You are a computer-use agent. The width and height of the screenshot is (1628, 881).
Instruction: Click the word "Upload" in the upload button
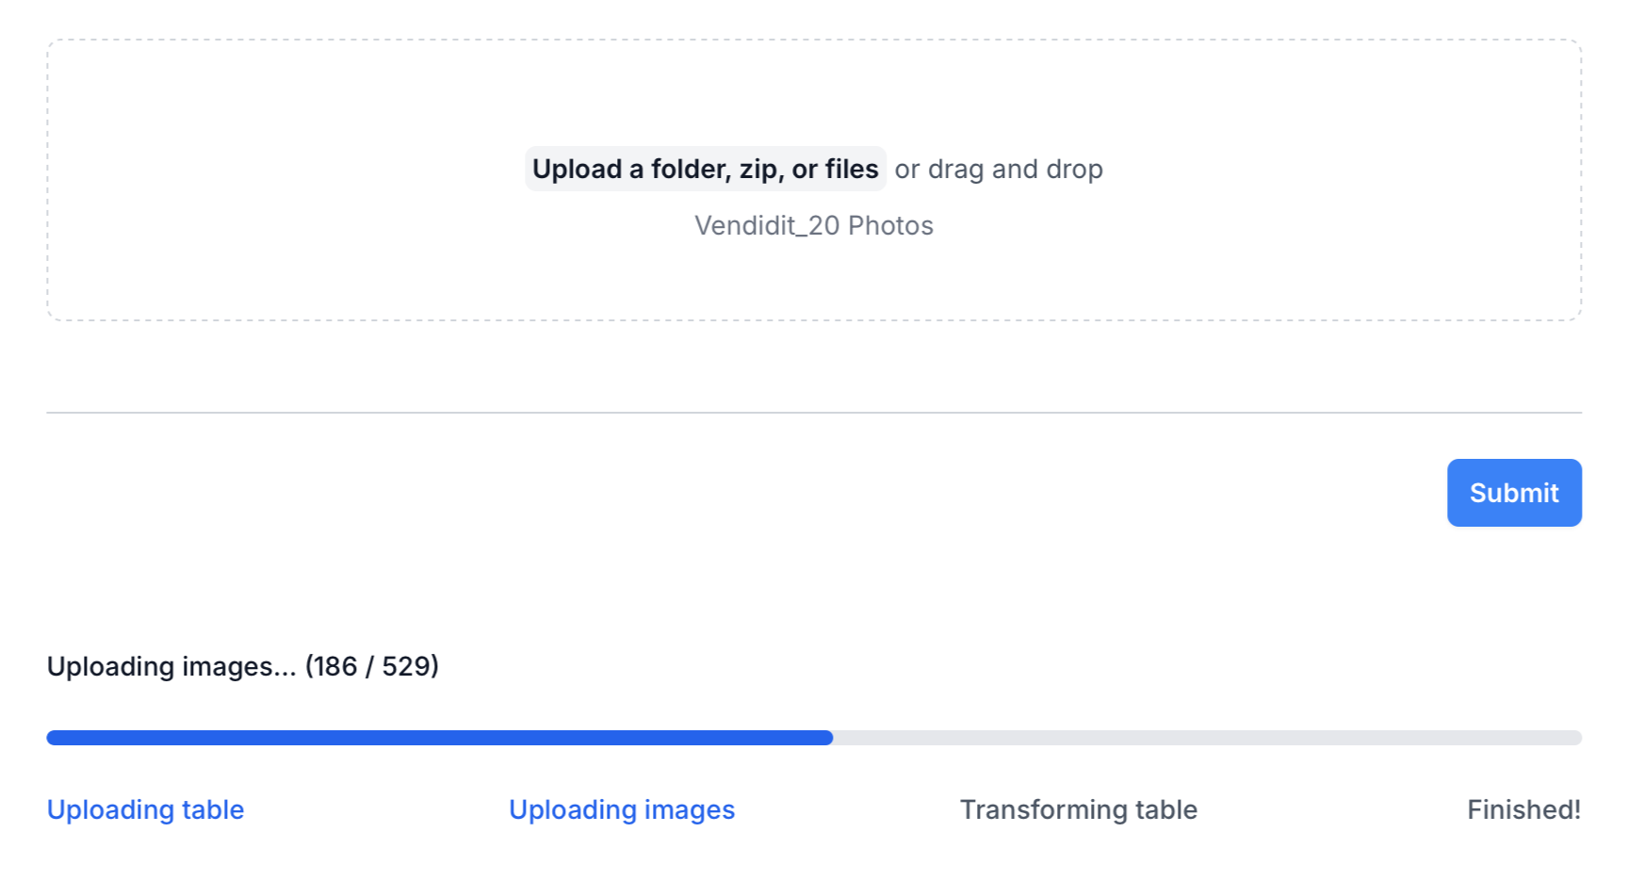(x=577, y=169)
